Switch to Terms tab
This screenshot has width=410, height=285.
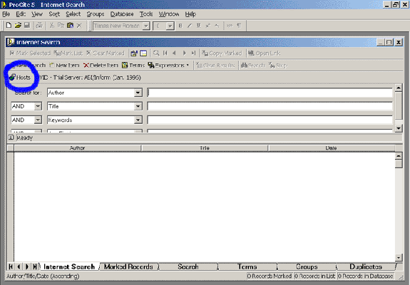point(247,266)
